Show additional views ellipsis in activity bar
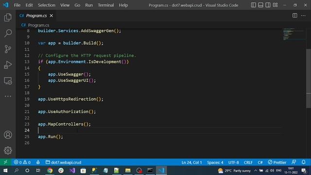311x175 pixels. (8, 96)
